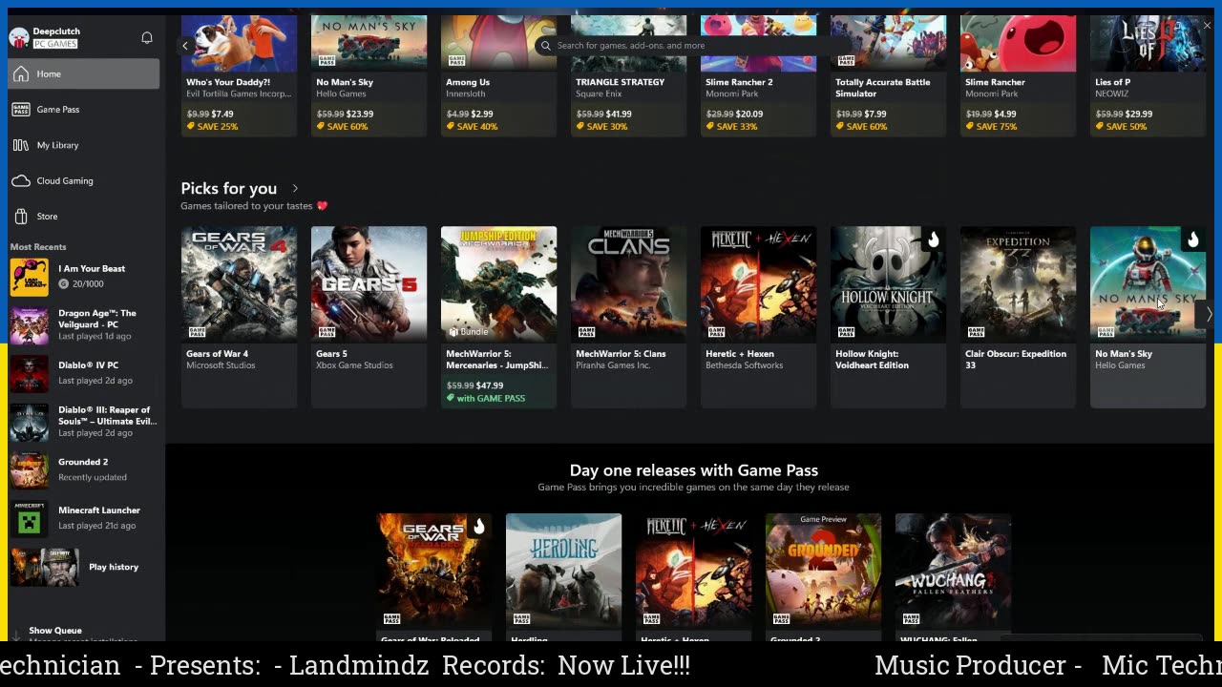Open the Slime Rancher deal card
The width and height of the screenshot is (1222, 687).
click(x=1018, y=76)
